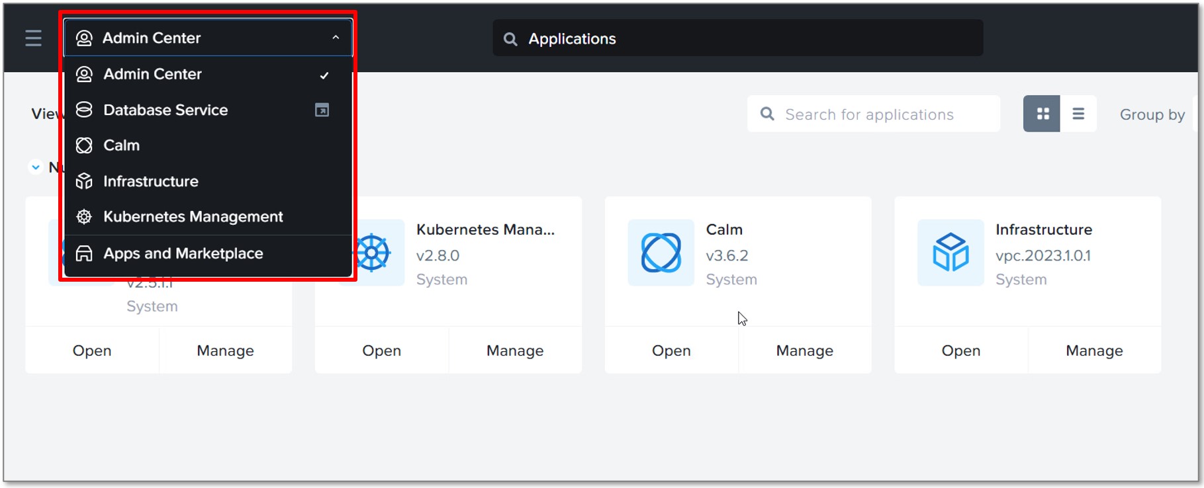Choose Infrastructure from the dropdown list
1204x488 pixels.
(x=208, y=181)
